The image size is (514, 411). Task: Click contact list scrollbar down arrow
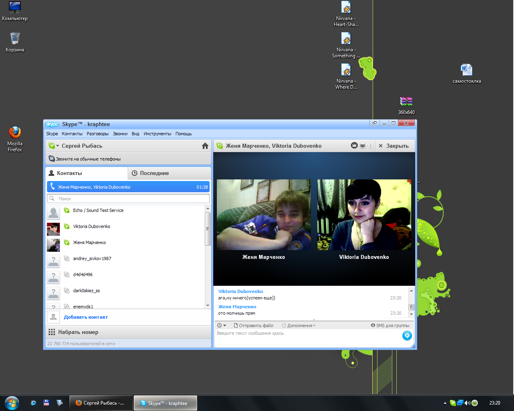tap(208, 305)
